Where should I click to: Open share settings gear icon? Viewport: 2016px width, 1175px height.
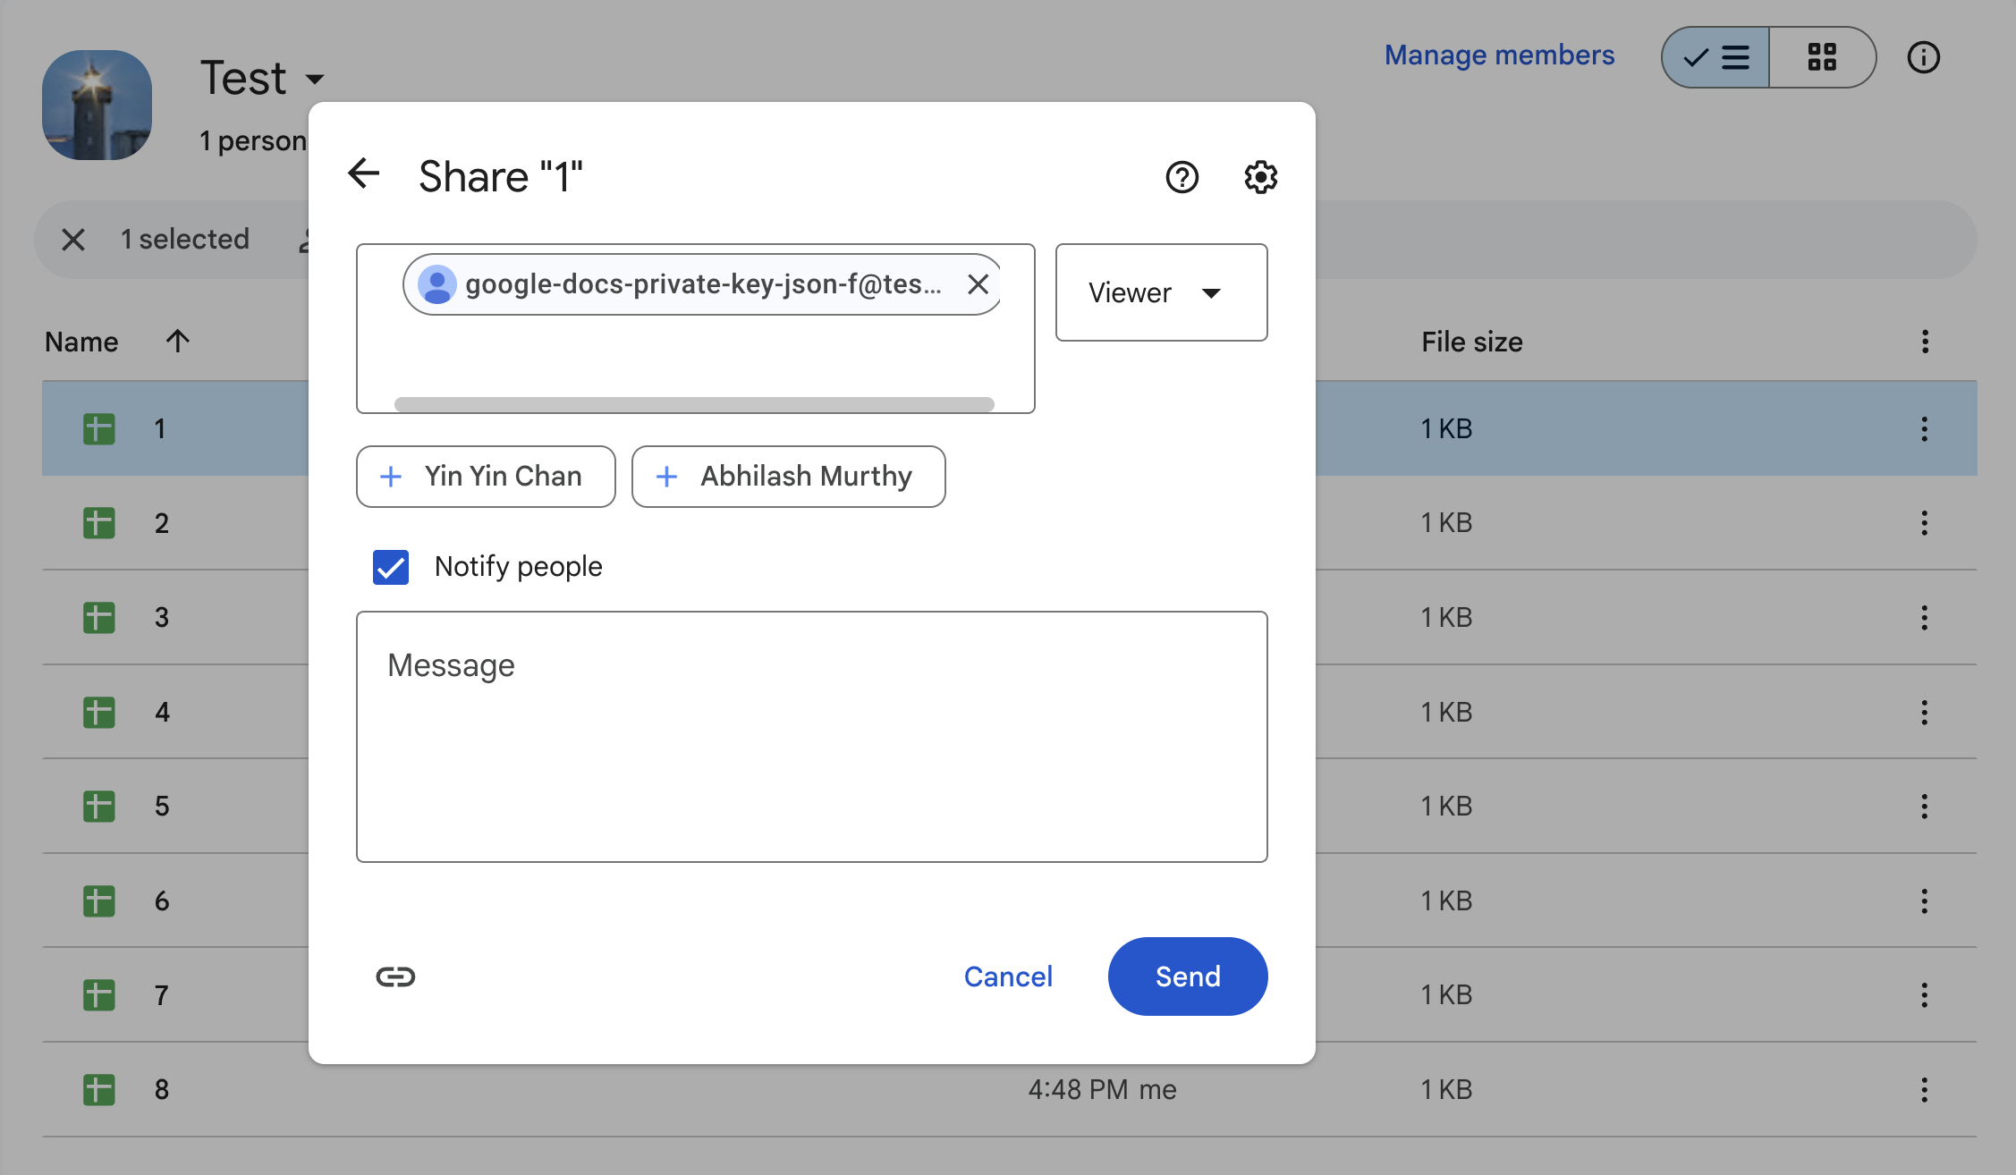1260,177
